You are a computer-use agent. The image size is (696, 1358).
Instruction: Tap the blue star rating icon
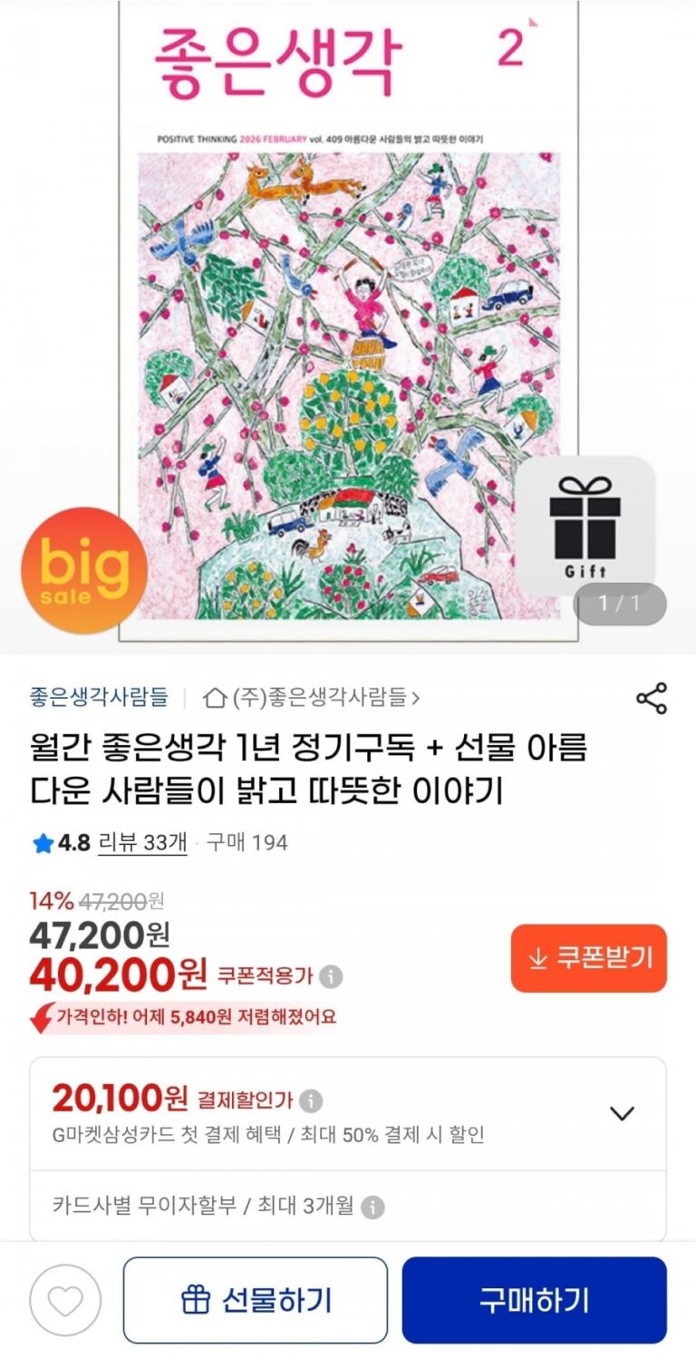pos(43,843)
